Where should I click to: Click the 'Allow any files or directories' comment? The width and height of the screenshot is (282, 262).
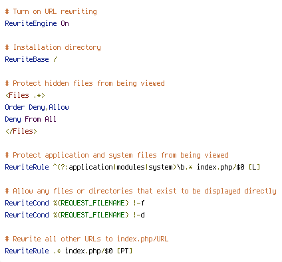click(140, 191)
